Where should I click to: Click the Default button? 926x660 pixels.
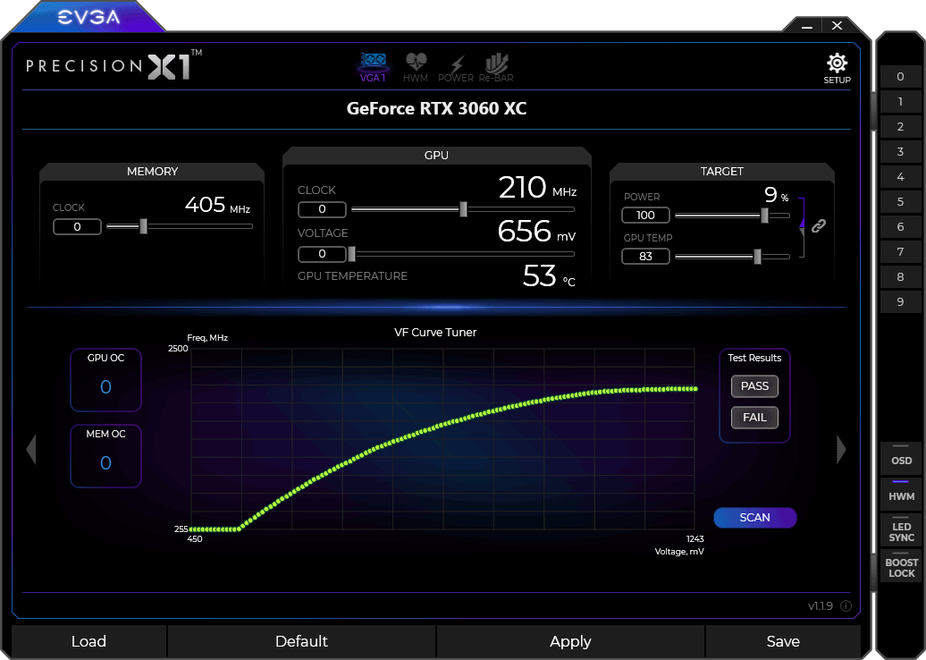click(301, 641)
